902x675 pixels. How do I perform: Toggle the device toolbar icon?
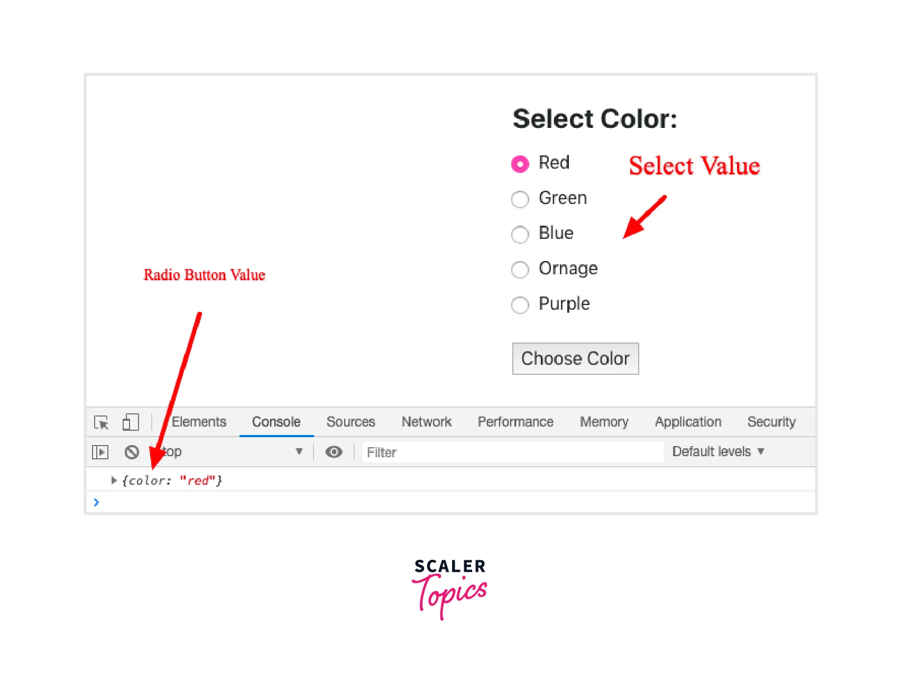point(130,422)
